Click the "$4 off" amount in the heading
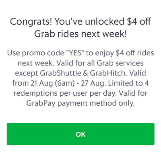The height and width of the screenshot is (153, 161). pos(139,21)
